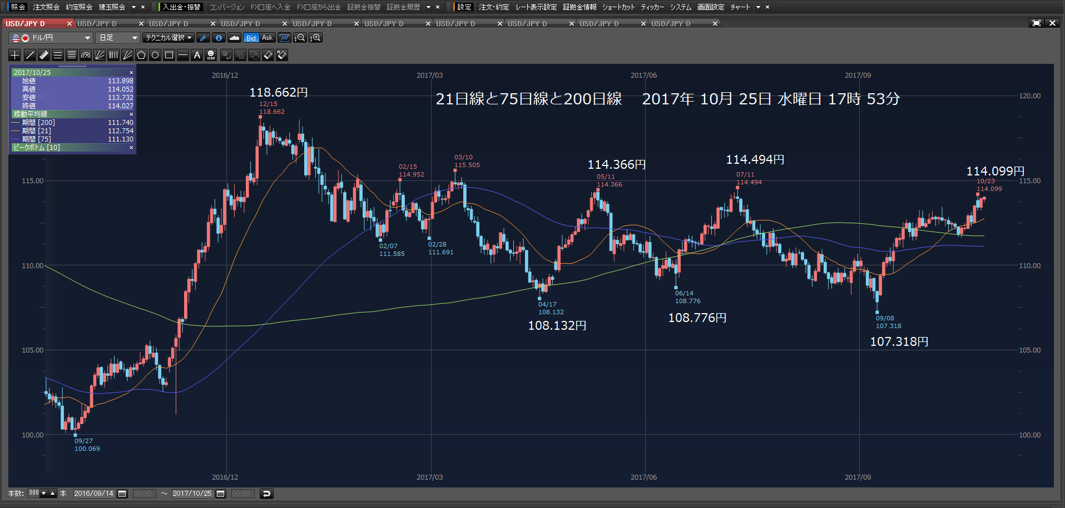Click the blue pencil edit icon

click(204, 38)
